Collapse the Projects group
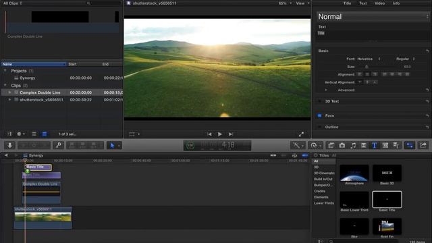432x243 pixels. [5, 71]
